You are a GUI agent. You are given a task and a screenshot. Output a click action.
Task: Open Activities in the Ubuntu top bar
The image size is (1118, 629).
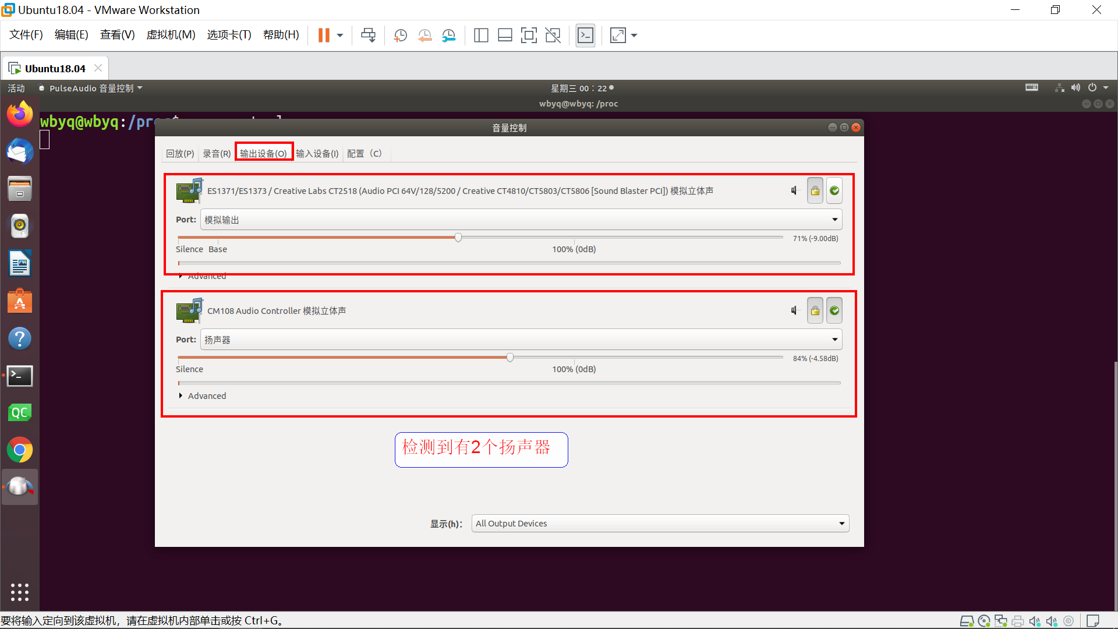(x=16, y=88)
